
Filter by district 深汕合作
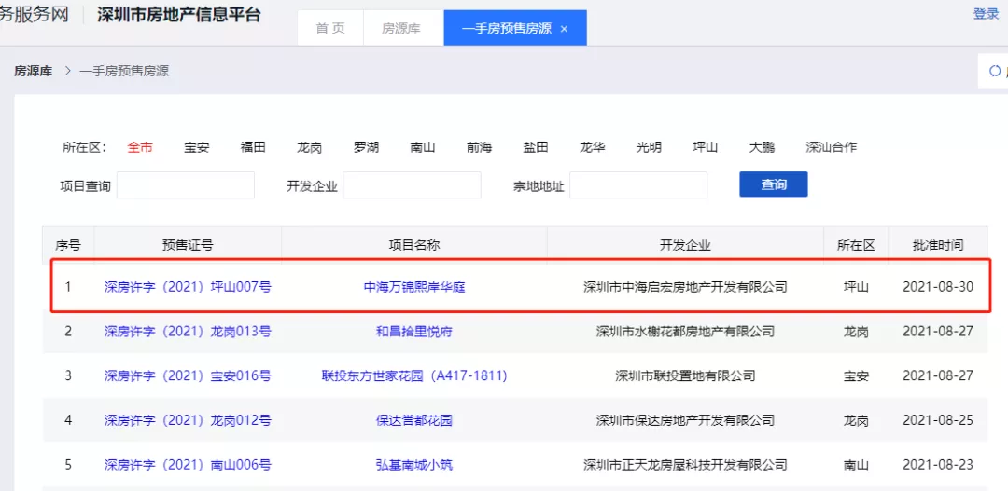832,147
